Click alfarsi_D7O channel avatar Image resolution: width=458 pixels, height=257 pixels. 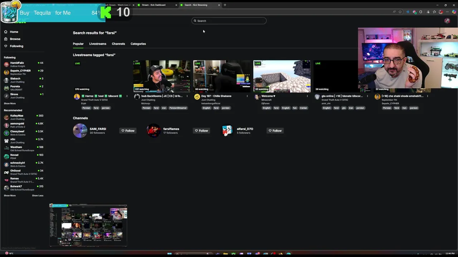[x=227, y=131]
